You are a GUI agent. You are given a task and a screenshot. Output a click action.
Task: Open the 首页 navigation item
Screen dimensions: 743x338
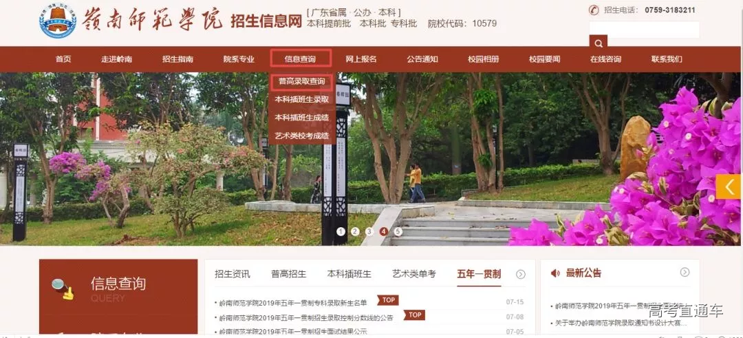pyautogui.click(x=63, y=59)
